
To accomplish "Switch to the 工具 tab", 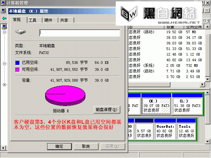I will tap(33, 20).
